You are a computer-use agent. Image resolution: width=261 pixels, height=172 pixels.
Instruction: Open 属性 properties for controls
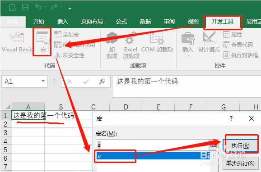233,35
